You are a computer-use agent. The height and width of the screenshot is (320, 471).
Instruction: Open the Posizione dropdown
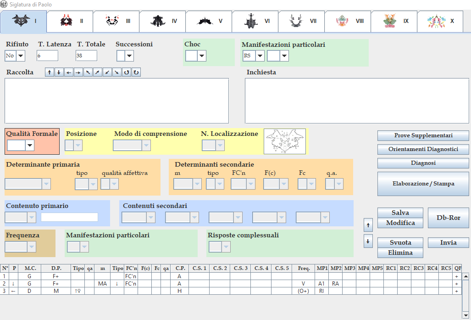coord(78,146)
